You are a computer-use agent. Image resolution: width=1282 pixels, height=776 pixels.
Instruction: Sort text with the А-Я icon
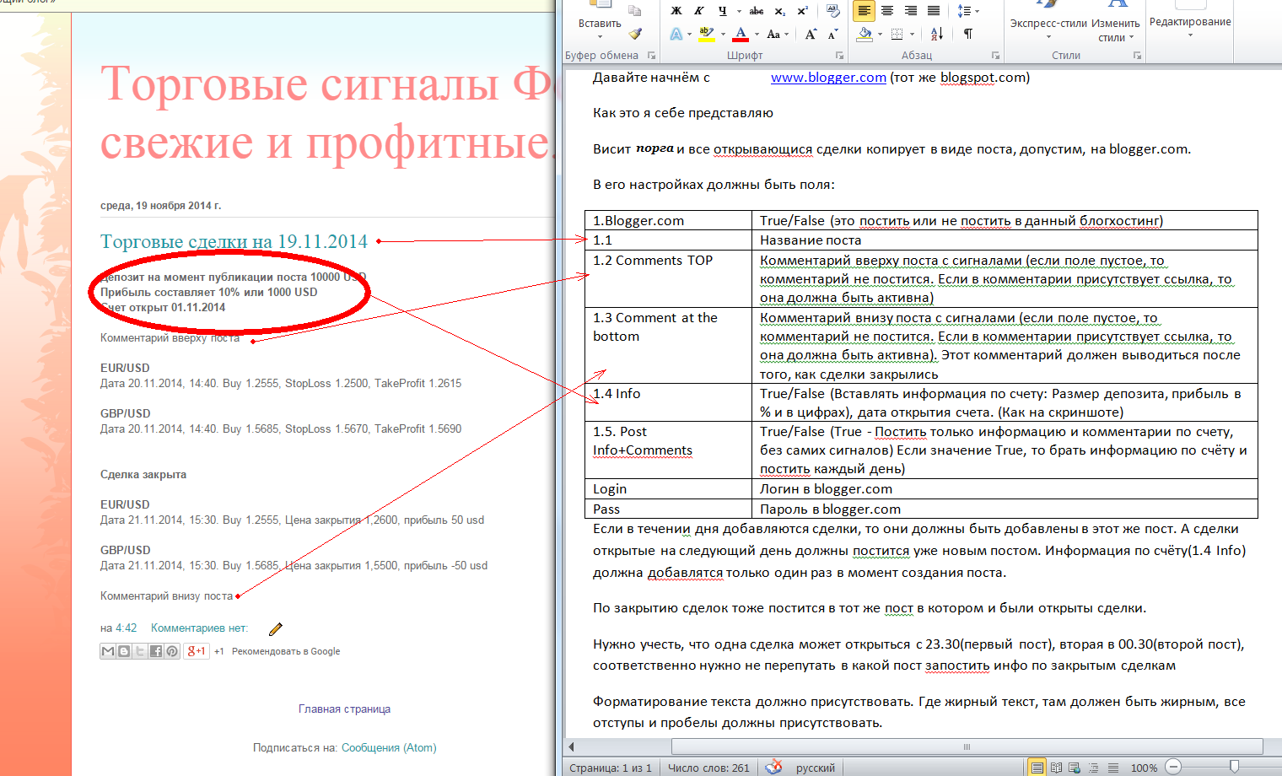point(937,34)
